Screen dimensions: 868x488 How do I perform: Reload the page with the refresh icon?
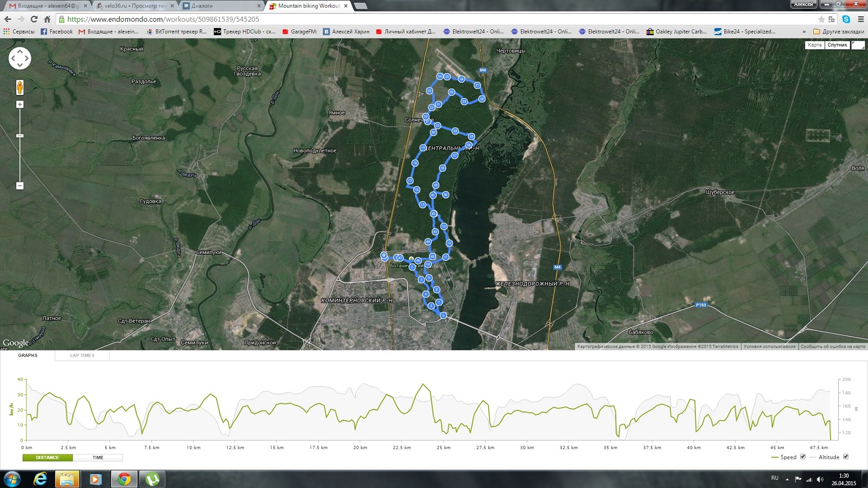click(x=34, y=19)
